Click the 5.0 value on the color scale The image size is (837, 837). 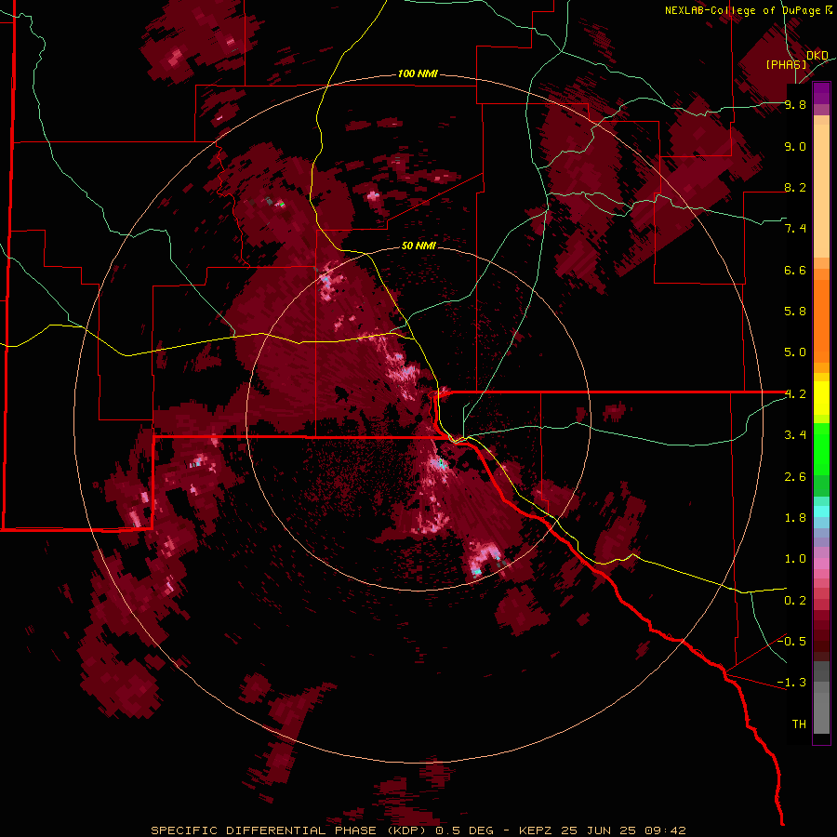795,352
